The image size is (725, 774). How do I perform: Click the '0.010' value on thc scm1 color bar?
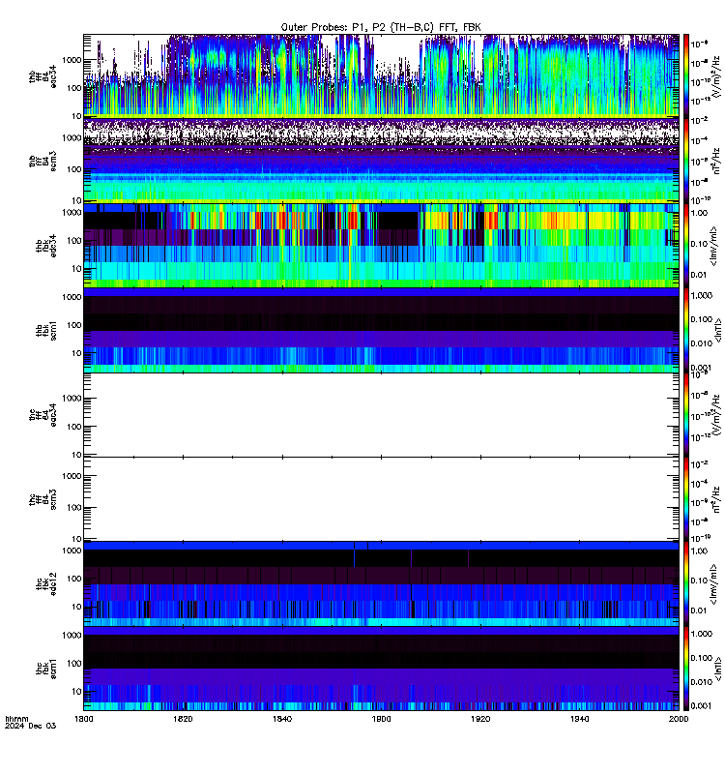tap(702, 682)
